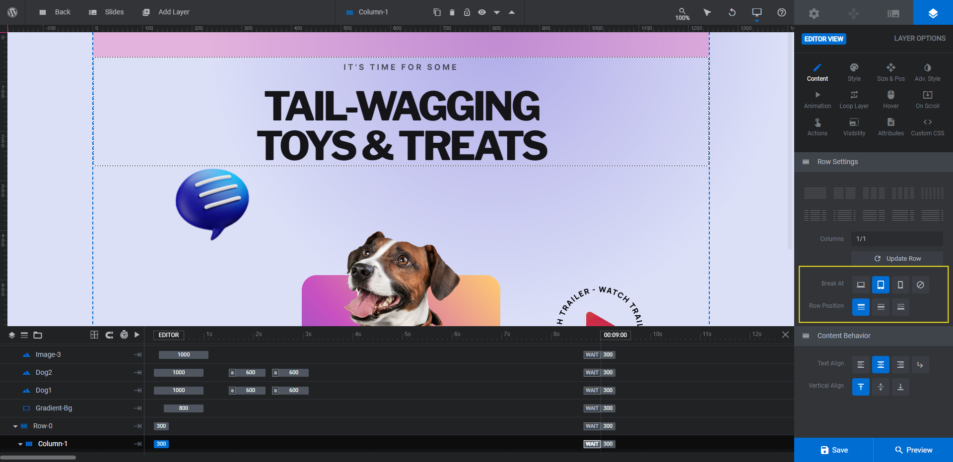Collapse the Column-1 tree arrow
Viewport: 953px width, 462px height.
pos(20,444)
